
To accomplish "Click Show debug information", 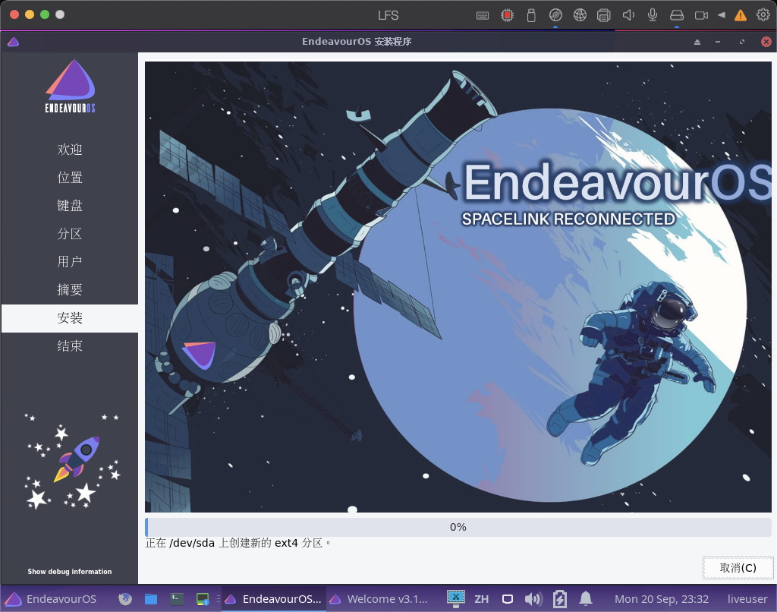I will coord(69,571).
